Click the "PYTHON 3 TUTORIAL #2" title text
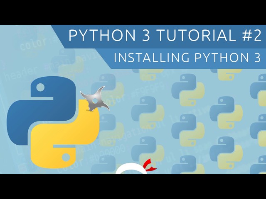 coord(165,35)
